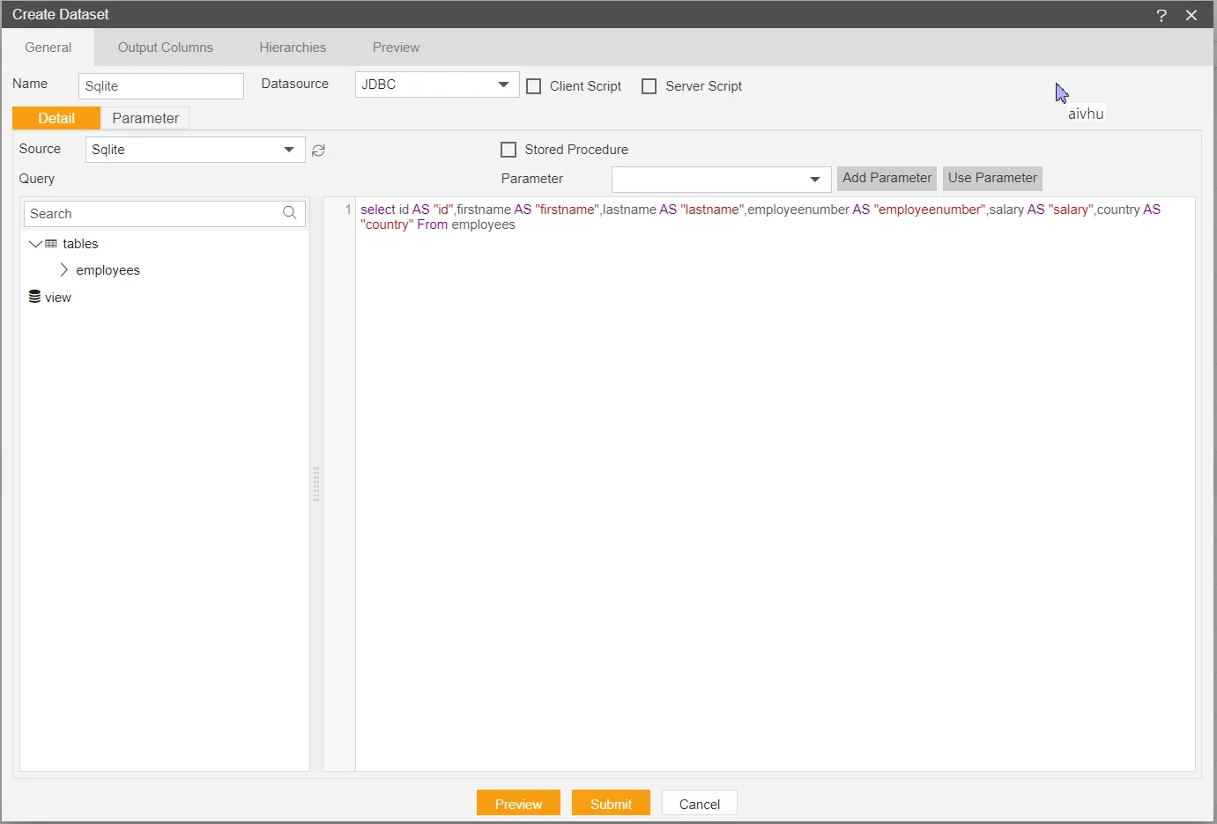Click the search magnifier icon
The image size is (1217, 824).
(289, 213)
